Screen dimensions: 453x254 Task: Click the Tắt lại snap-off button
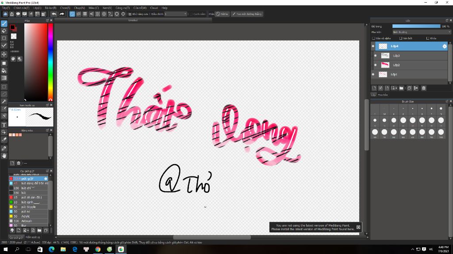(x=222, y=14)
